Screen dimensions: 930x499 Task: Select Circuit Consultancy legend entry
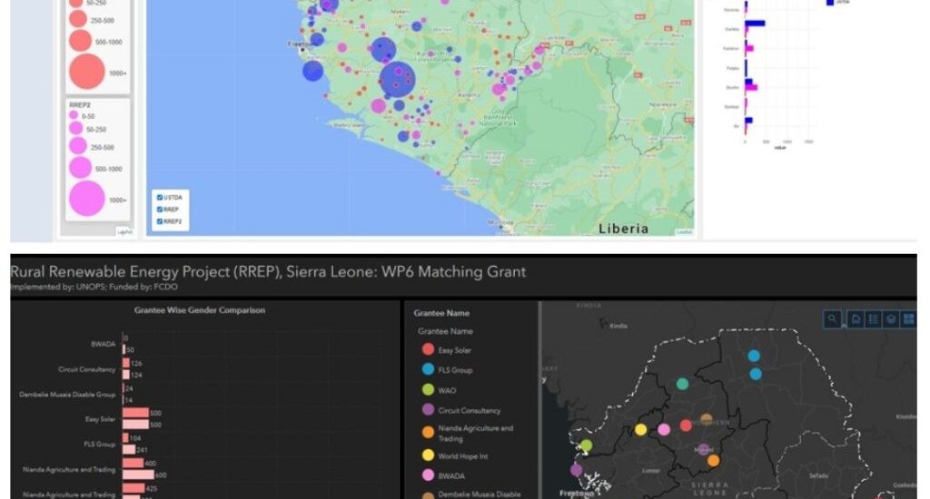[x=469, y=410]
